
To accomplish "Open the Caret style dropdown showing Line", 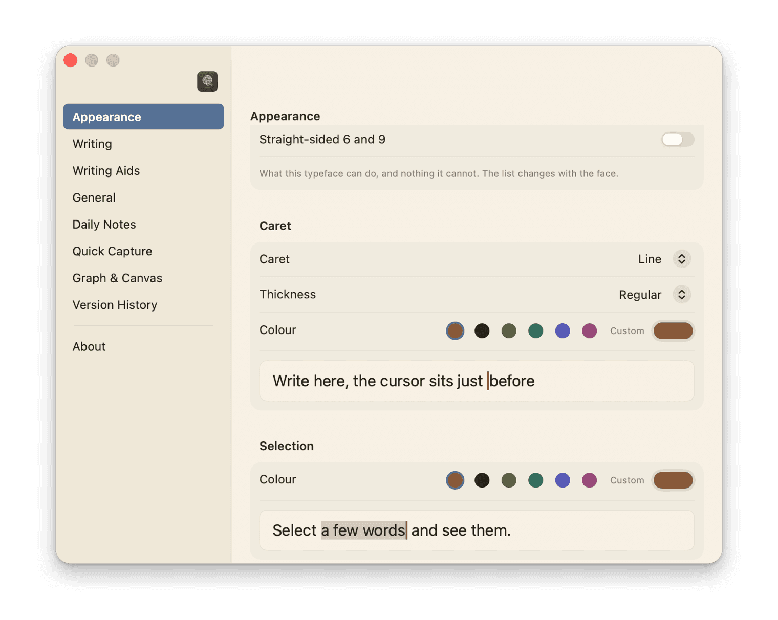I will coord(664,259).
